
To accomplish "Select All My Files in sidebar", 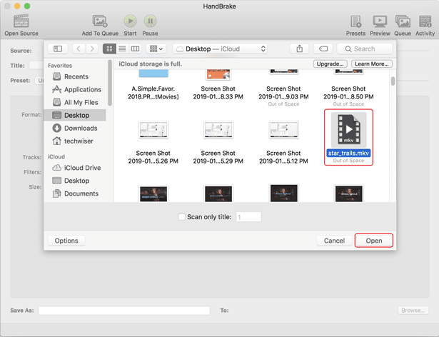I will pyautogui.click(x=76, y=102).
